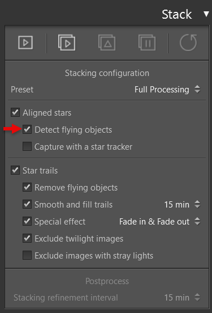Viewport: 212px width, 313px height.
Task: Disable Remove flying objects
Action: click(x=27, y=187)
